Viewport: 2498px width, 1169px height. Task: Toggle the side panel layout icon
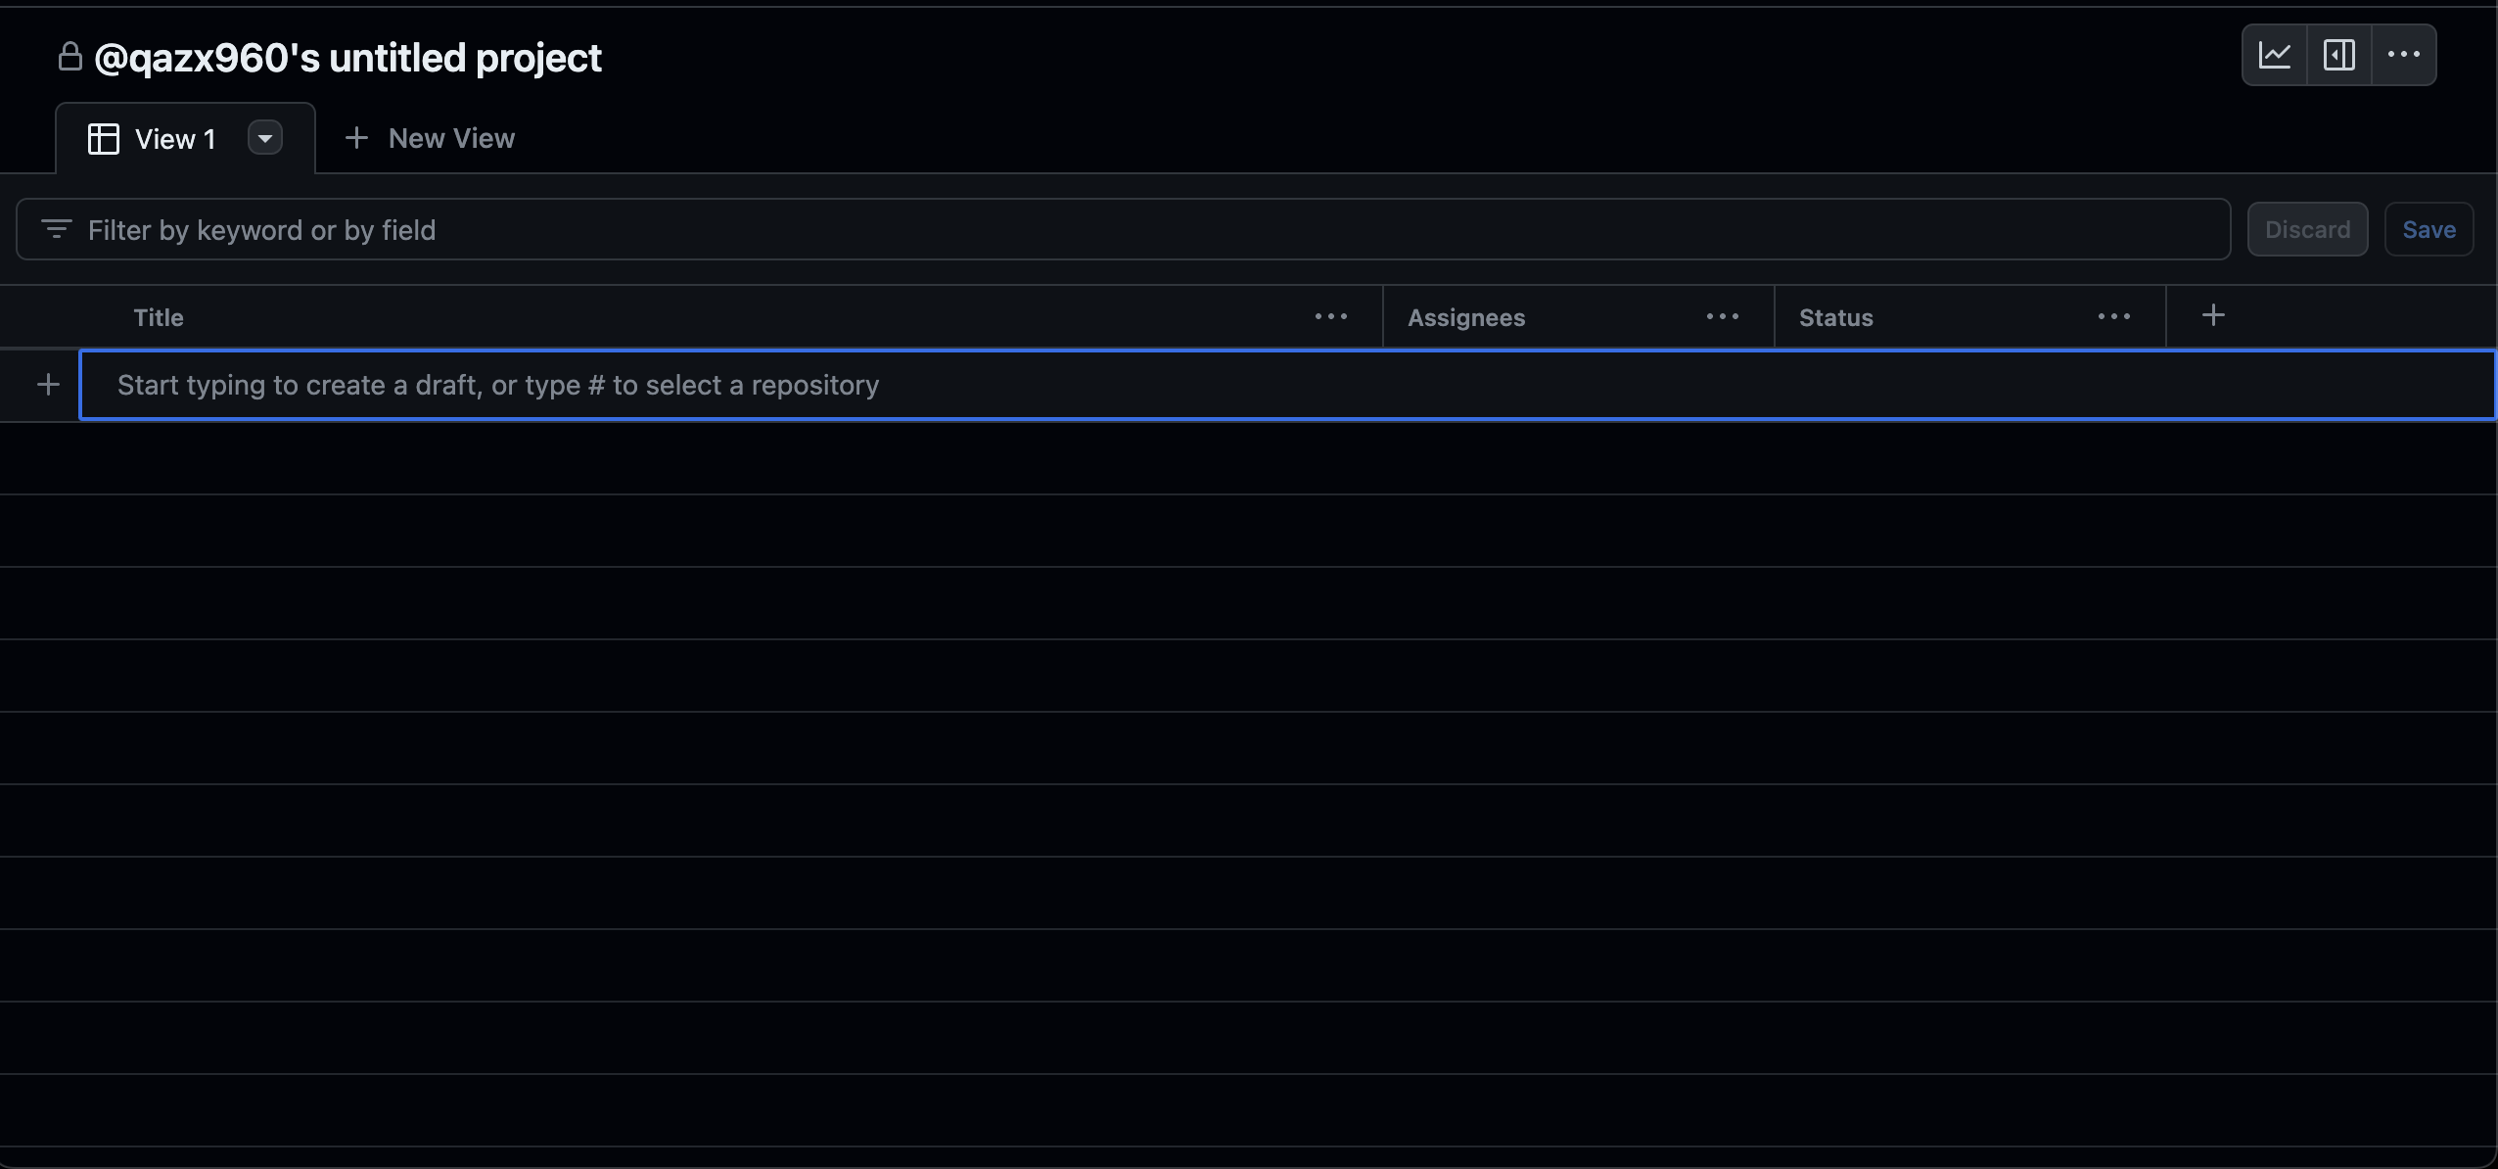pos(2339,55)
